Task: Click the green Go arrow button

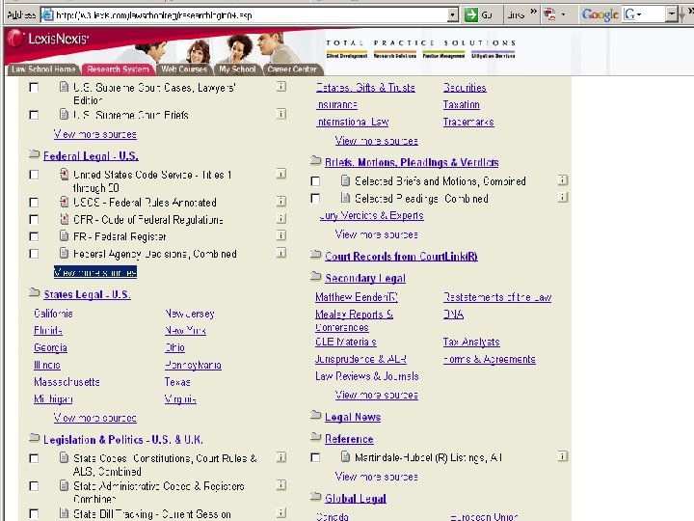Action: tap(471, 14)
